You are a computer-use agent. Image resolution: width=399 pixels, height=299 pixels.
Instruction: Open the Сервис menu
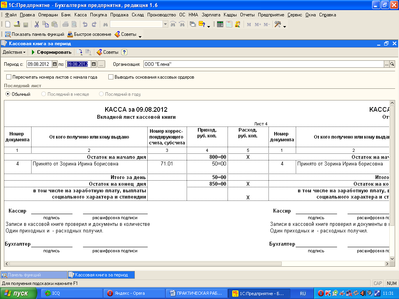click(x=295, y=15)
